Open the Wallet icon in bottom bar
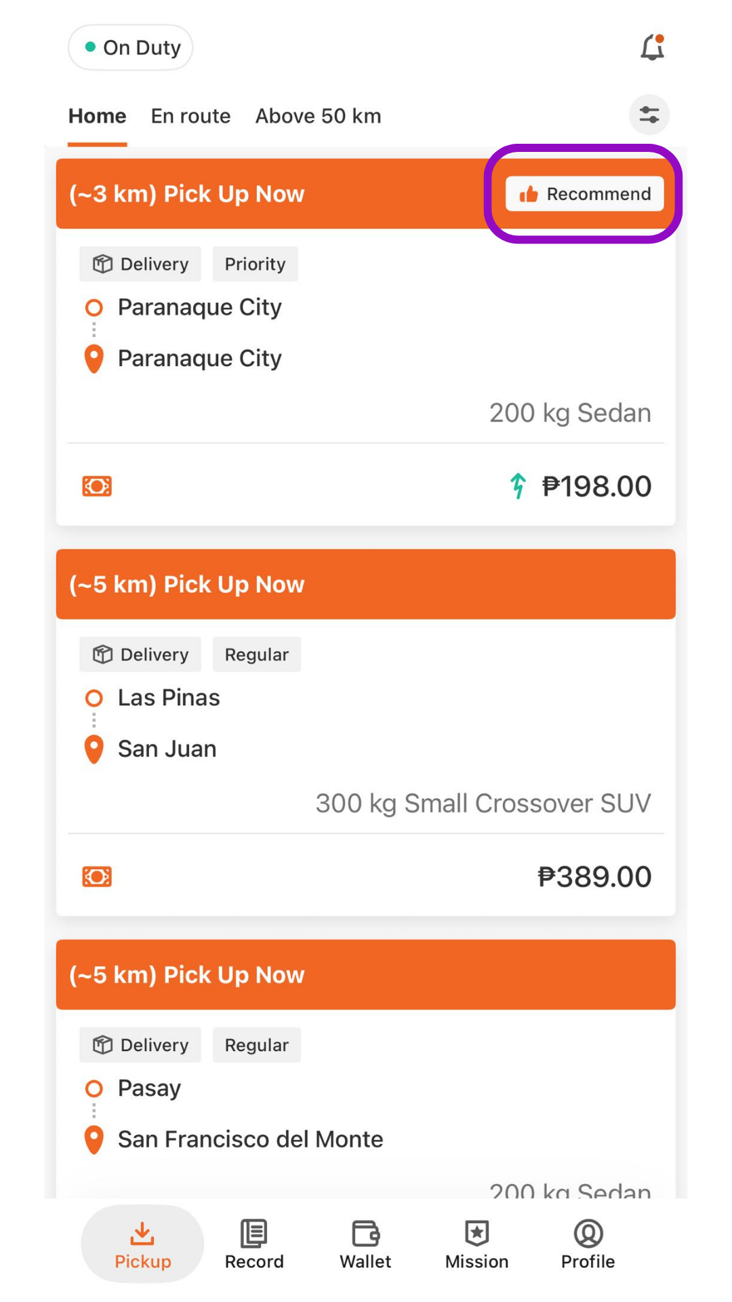 366,1234
